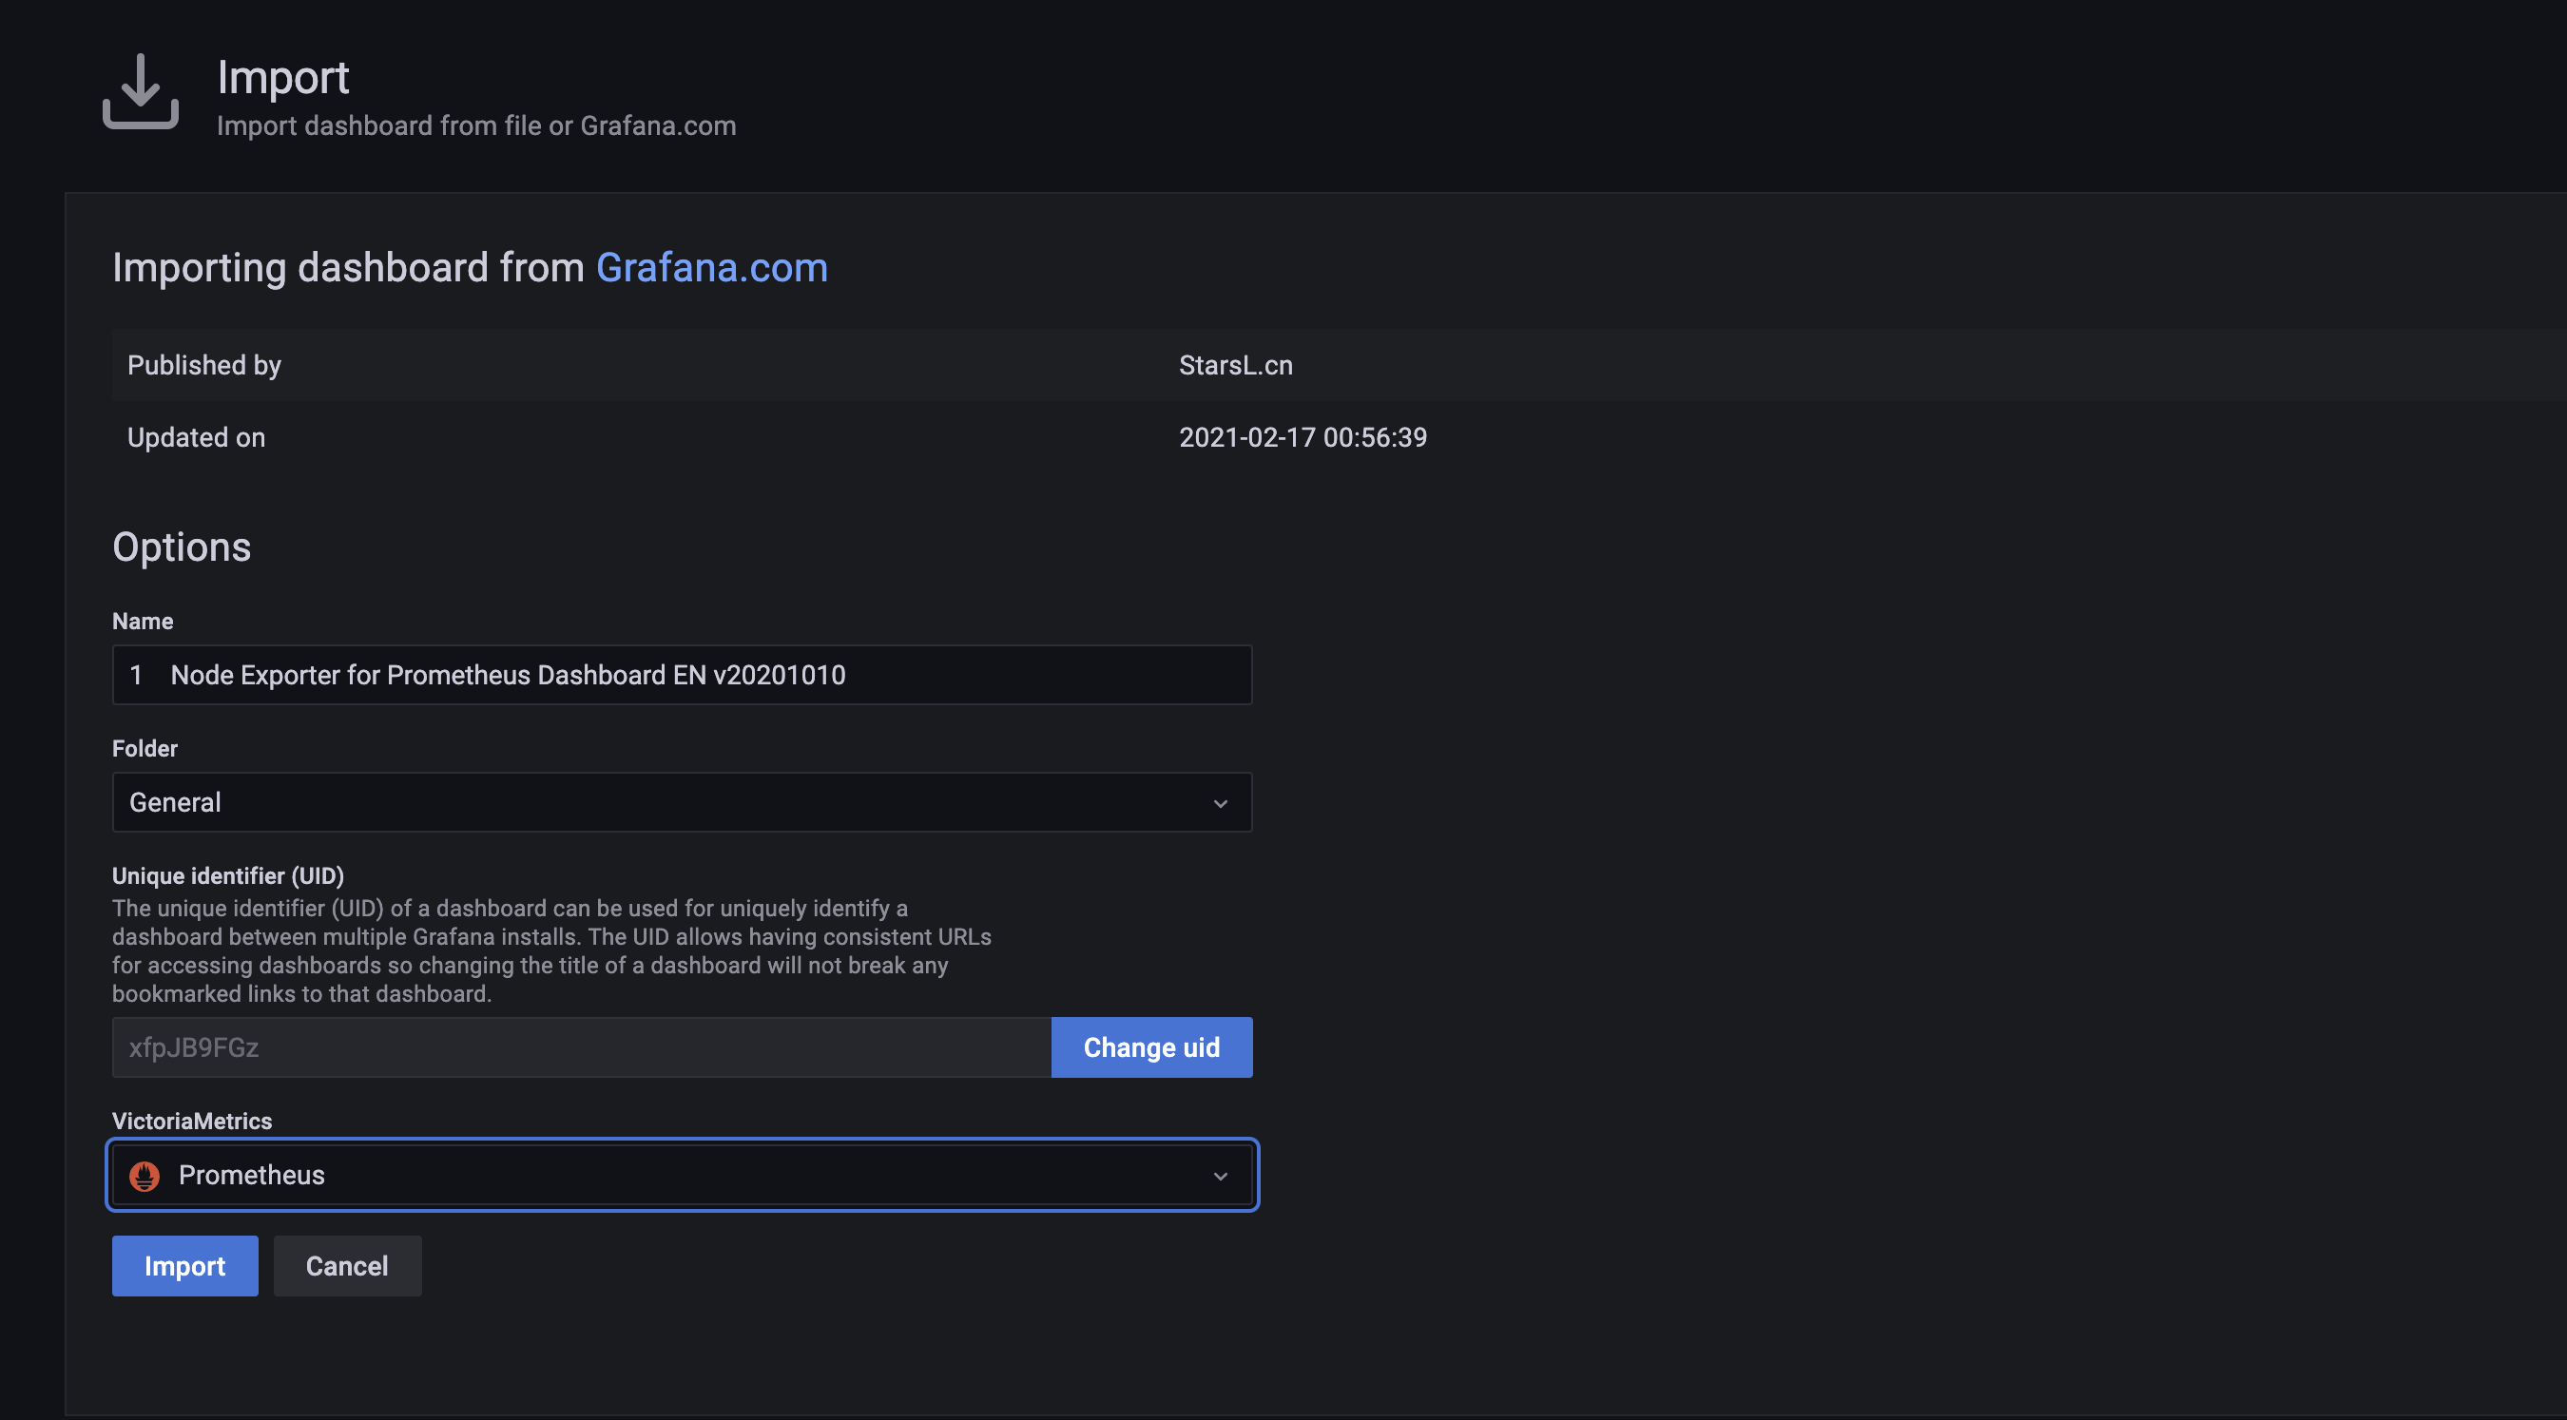This screenshot has width=2567, height=1420.
Task: Click the Published by row label
Action: [x=204, y=366]
